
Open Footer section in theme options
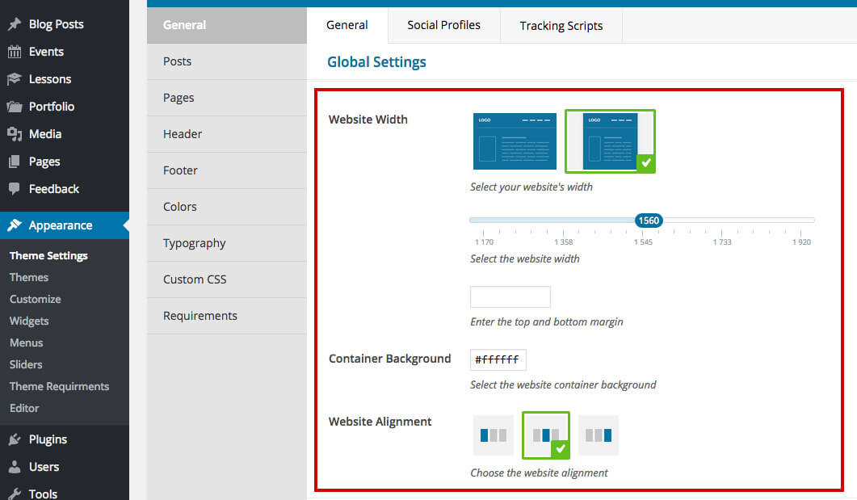[x=227, y=170]
